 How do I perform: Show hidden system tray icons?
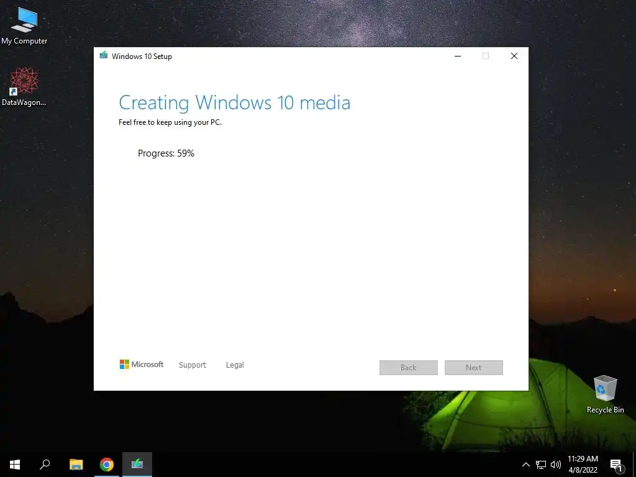(x=525, y=465)
